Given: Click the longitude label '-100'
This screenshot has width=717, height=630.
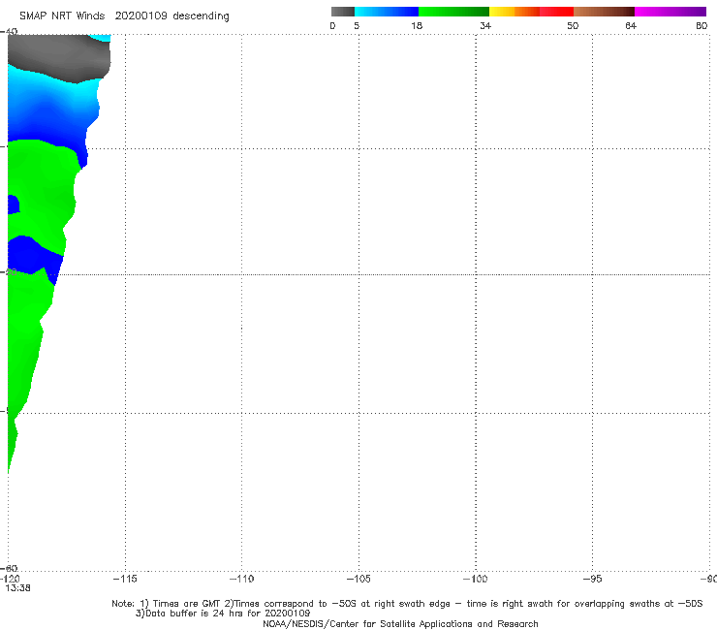Looking at the screenshot, I should [x=475, y=579].
